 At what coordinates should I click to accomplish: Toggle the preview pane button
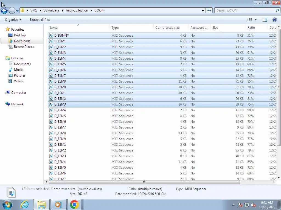(x=265, y=20)
